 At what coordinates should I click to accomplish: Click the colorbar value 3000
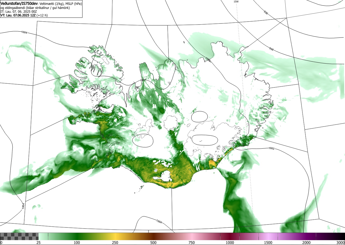[341, 243]
